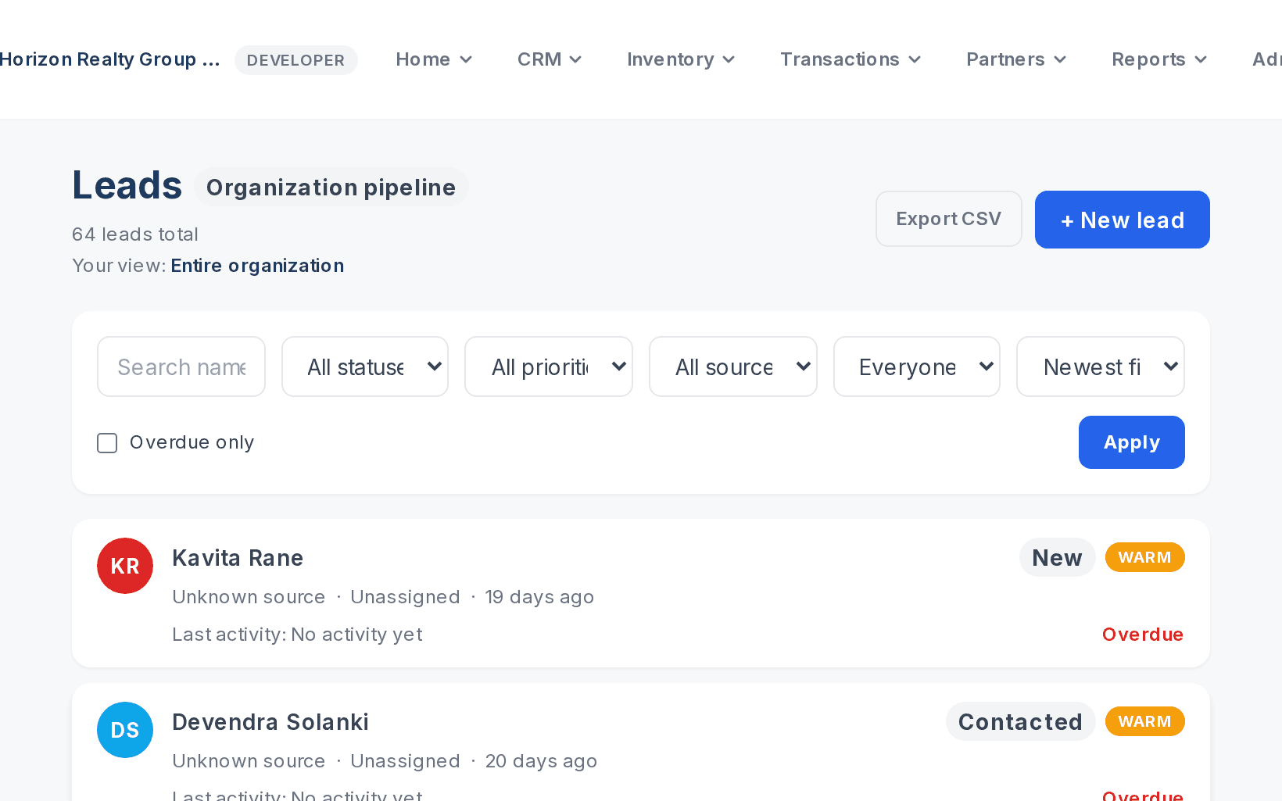Create a new lead with + New lead
Viewport: 1282px width, 801px height.
pyautogui.click(x=1123, y=220)
